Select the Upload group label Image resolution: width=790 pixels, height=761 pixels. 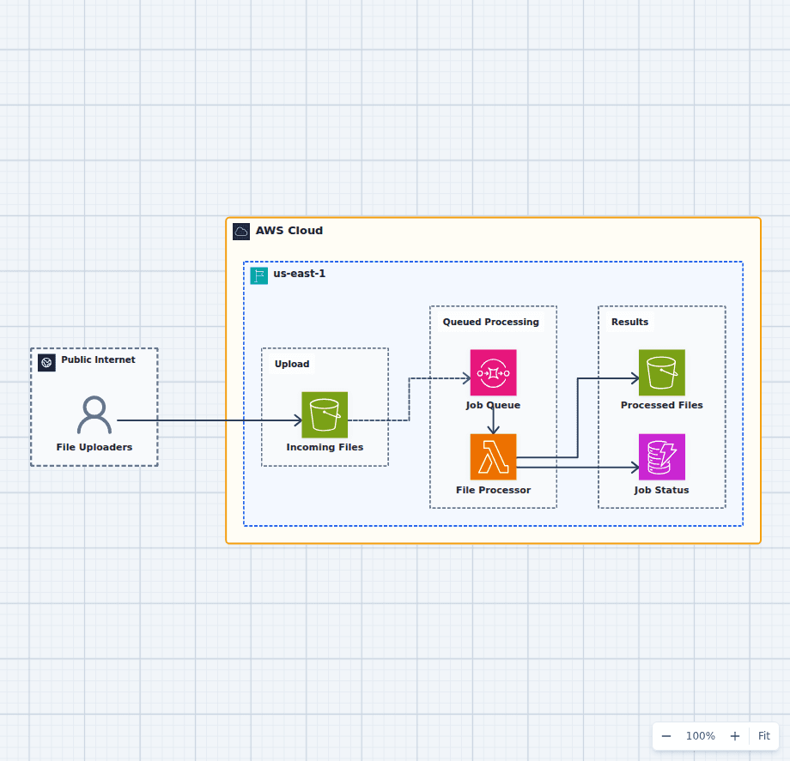tap(292, 364)
